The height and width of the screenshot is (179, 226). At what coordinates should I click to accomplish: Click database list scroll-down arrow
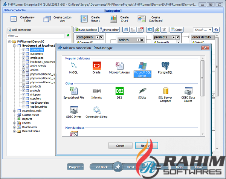tap(203, 134)
